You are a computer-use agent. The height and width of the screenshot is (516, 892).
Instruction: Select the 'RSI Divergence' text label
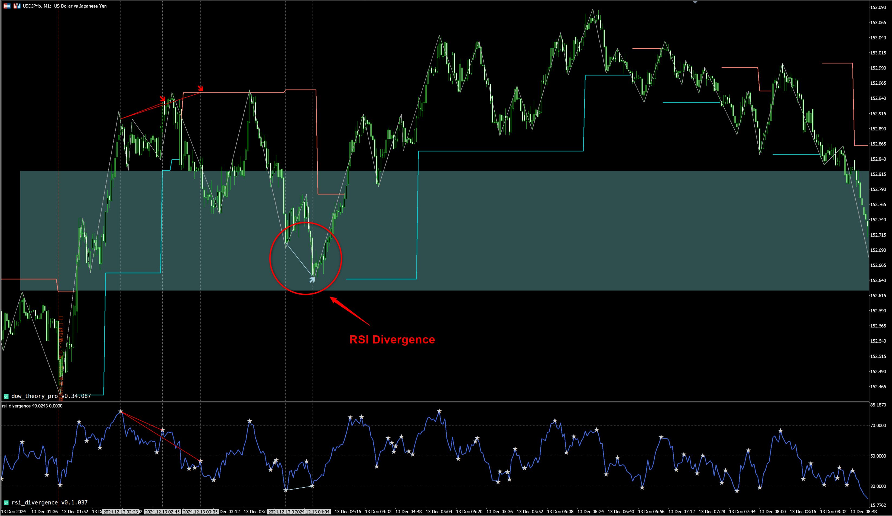click(x=392, y=340)
